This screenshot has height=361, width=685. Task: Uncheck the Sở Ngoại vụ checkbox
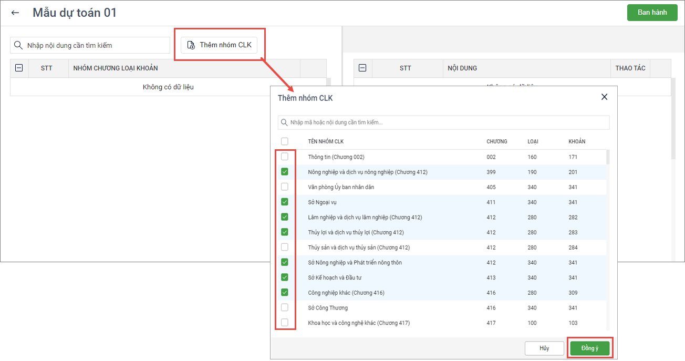coord(285,202)
